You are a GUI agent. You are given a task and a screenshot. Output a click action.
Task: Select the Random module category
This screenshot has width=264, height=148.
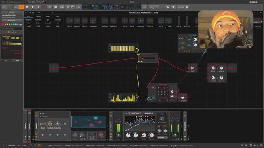(x=38, y=20)
